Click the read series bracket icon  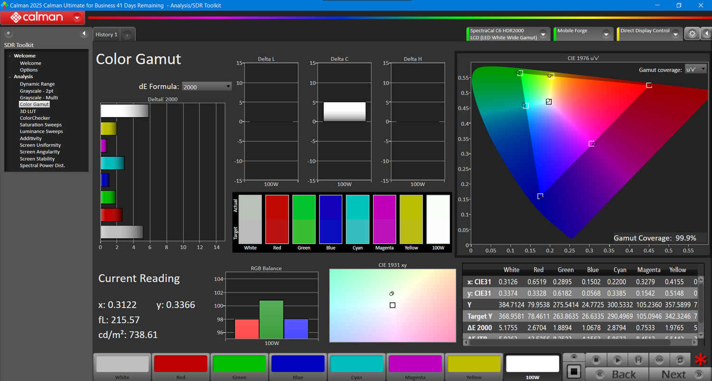point(638,360)
